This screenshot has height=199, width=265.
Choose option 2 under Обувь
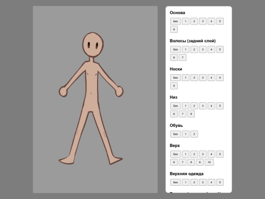point(194,134)
